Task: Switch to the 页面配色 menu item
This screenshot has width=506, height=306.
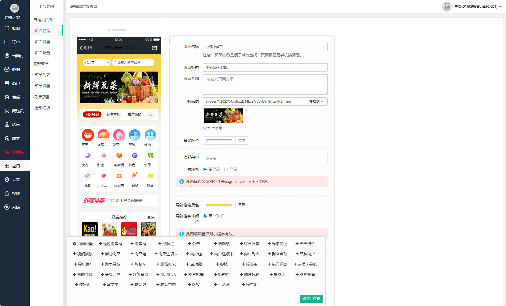Action: [42, 53]
